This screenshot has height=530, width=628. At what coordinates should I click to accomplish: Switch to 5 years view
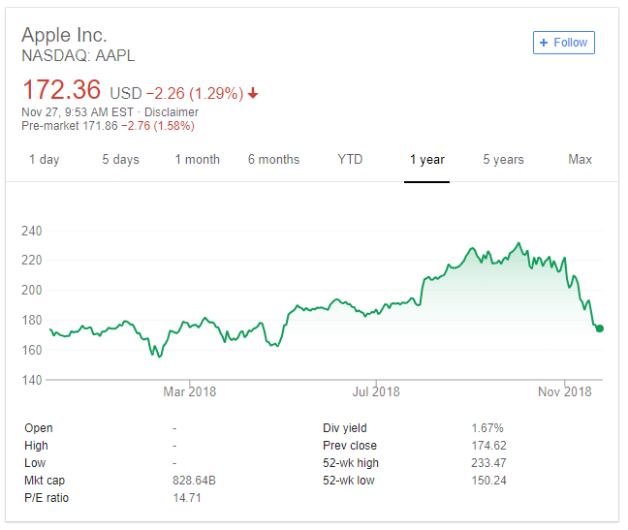503,159
